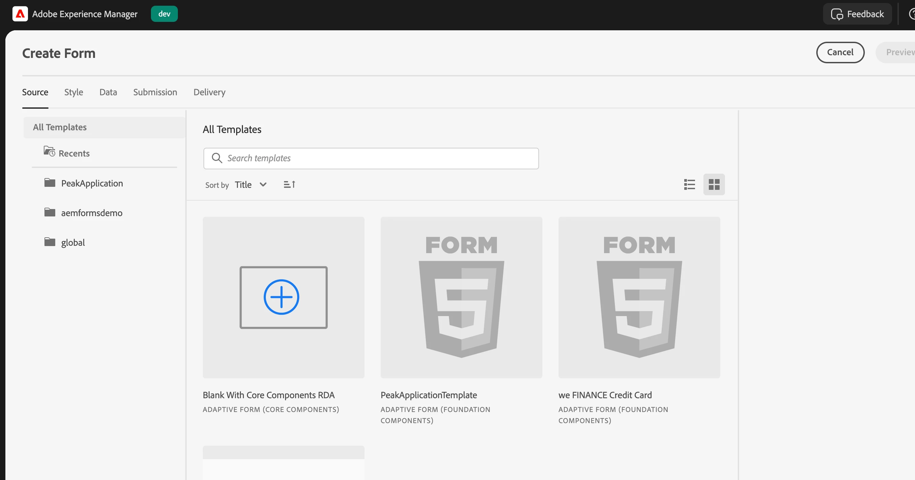Click the blue plus blank template icon
915x480 pixels.
point(281,297)
